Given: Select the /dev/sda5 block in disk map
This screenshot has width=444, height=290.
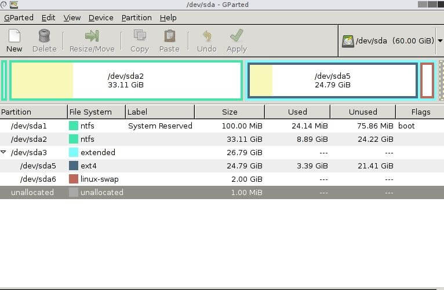Looking at the screenshot, I should 332,80.
